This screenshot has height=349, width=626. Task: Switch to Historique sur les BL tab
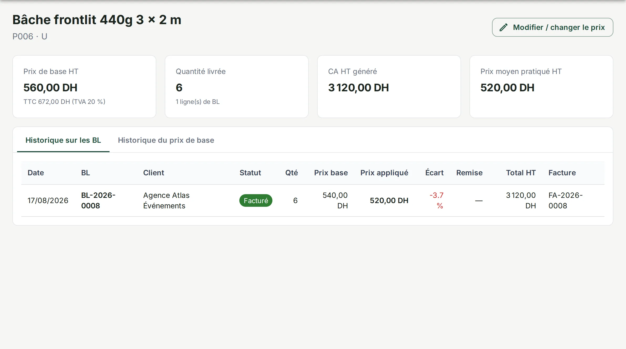(x=63, y=140)
